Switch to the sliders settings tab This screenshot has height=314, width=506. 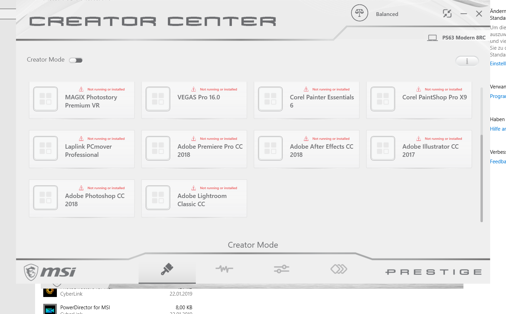pyautogui.click(x=282, y=269)
